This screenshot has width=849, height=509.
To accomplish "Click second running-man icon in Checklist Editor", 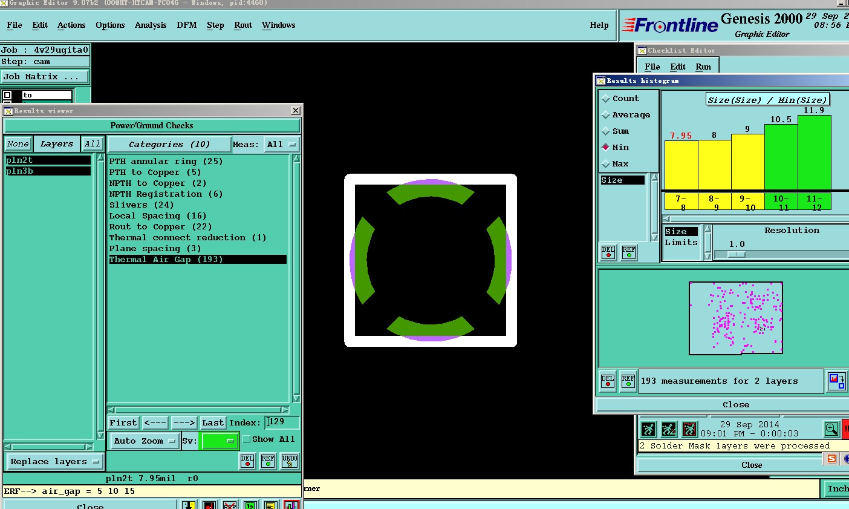I will coord(669,429).
